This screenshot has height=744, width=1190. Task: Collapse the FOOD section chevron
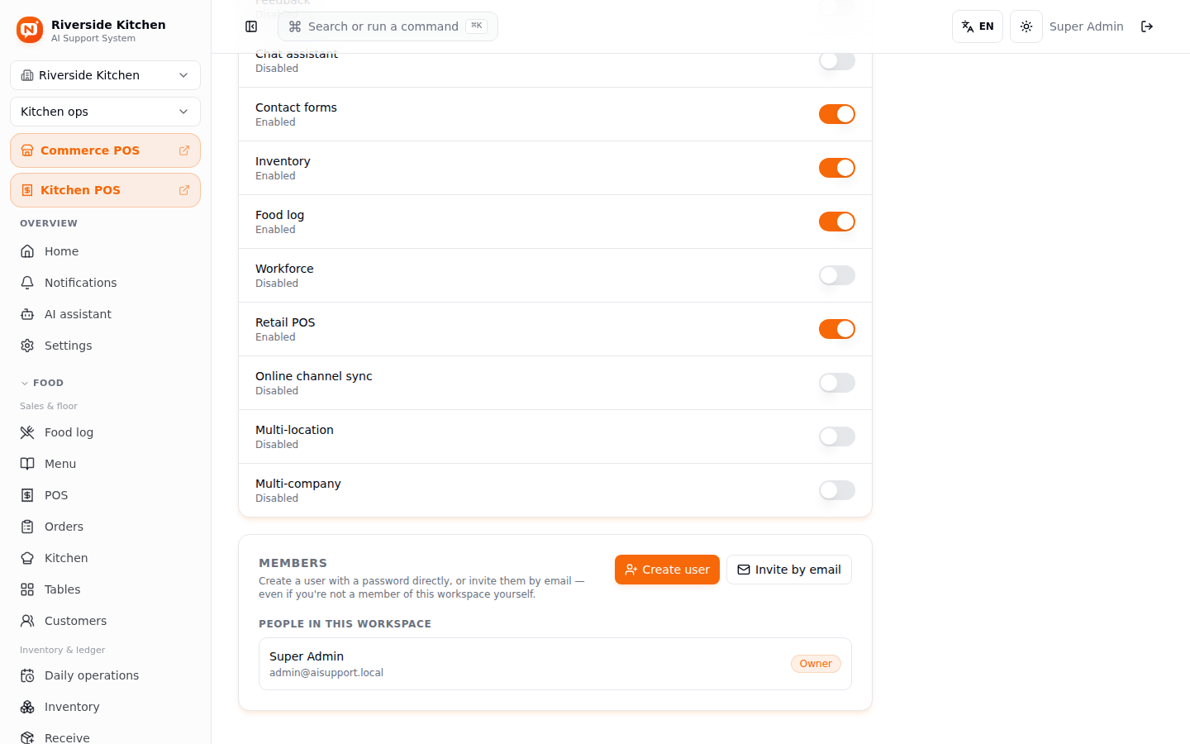click(x=25, y=383)
